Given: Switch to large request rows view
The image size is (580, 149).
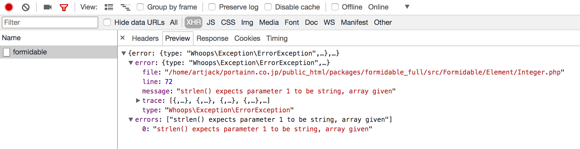Looking at the screenshot, I should click(x=109, y=7).
